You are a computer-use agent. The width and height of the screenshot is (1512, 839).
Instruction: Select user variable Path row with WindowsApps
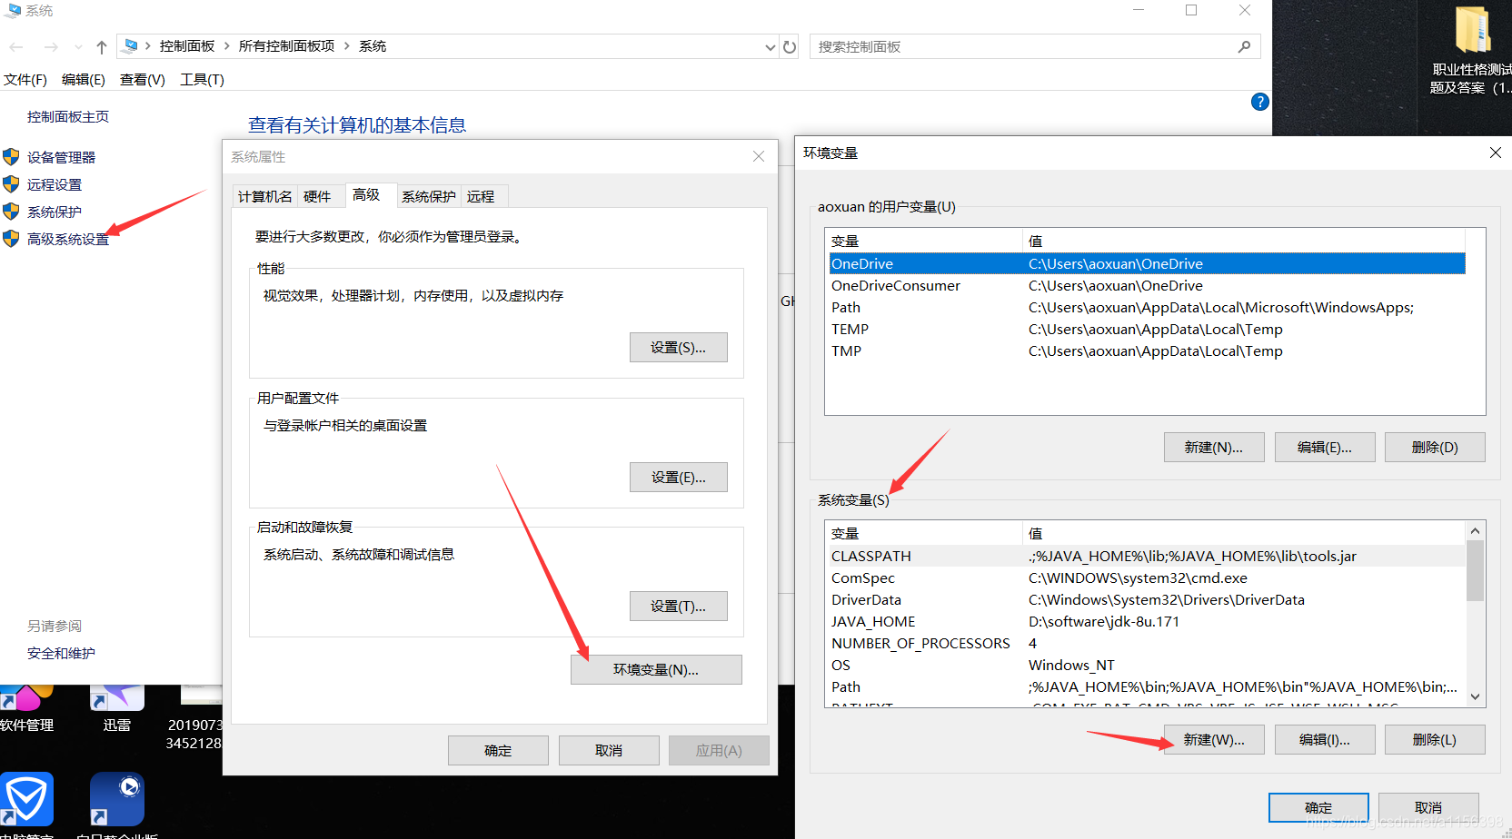pyautogui.click(x=1147, y=307)
